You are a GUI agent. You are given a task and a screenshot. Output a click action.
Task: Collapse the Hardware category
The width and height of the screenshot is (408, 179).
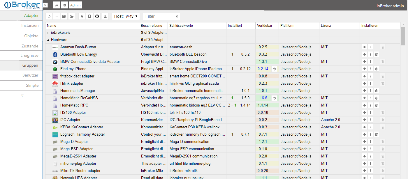click(x=48, y=40)
